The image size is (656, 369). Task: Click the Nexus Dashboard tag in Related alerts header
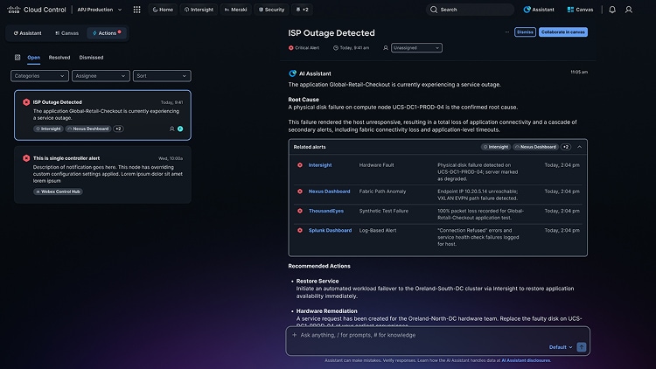[x=536, y=147]
